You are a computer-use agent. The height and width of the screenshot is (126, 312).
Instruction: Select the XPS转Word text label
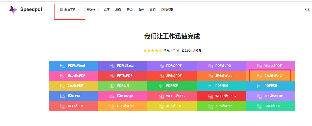pyautogui.click(x=224, y=106)
